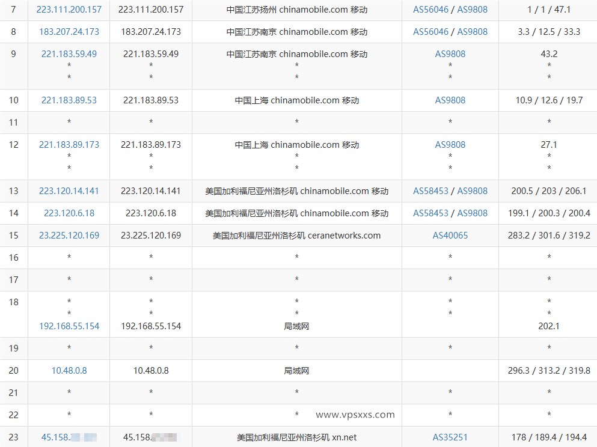
Task: Click hop number 20 cell
Action: pyautogui.click(x=14, y=371)
